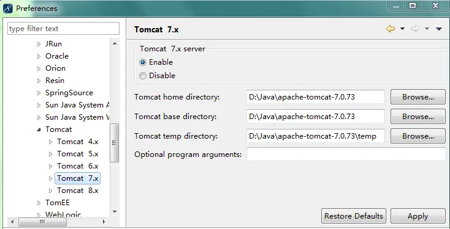Image resolution: width=450 pixels, height=229 pixels.
Task: Click horizontal scrollbar left arrow
Action: tap(12, 222)
